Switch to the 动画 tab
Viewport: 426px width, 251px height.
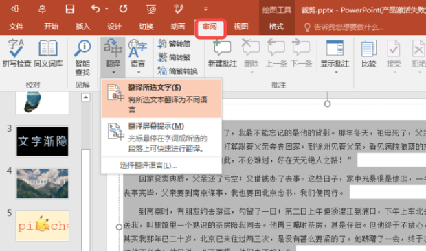pyautogui.click(x=178, y=27)
